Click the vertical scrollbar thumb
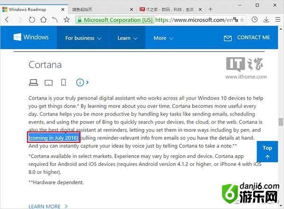Screen dimensions: 284x209 (281, 122)
